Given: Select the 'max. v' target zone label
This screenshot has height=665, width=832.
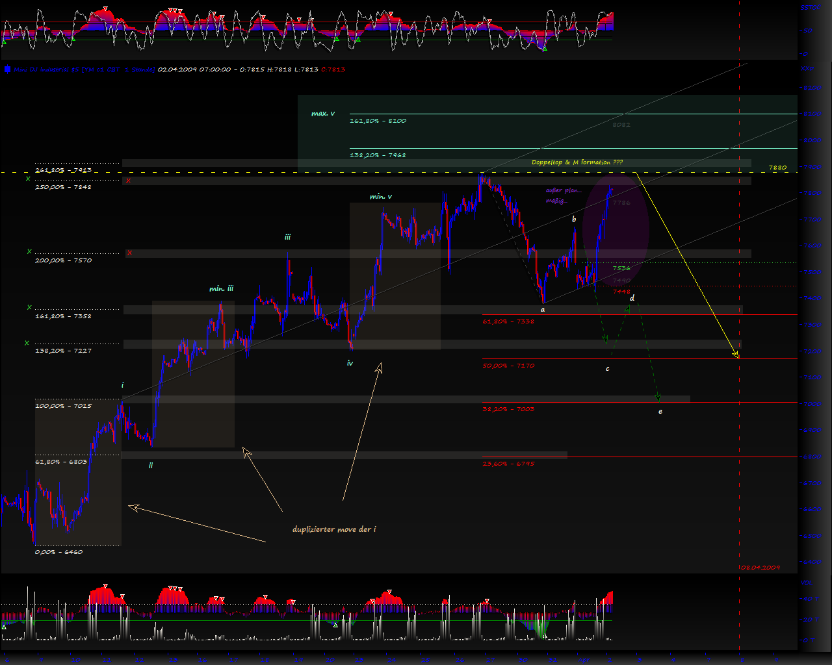Looking at the screenshot, I should tap(323, 114).
